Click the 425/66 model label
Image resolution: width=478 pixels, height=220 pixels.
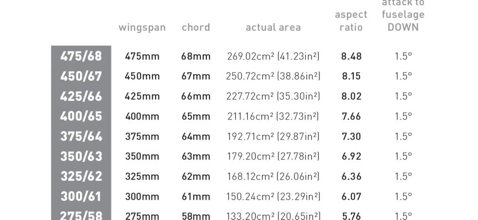click(81, 96)
